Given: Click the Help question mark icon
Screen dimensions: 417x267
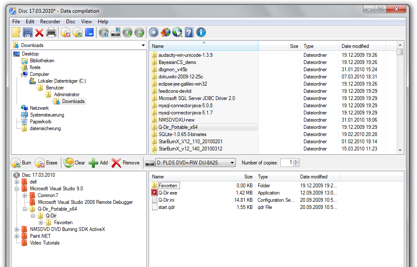Looking at the screenshot, I should point(189,32).
